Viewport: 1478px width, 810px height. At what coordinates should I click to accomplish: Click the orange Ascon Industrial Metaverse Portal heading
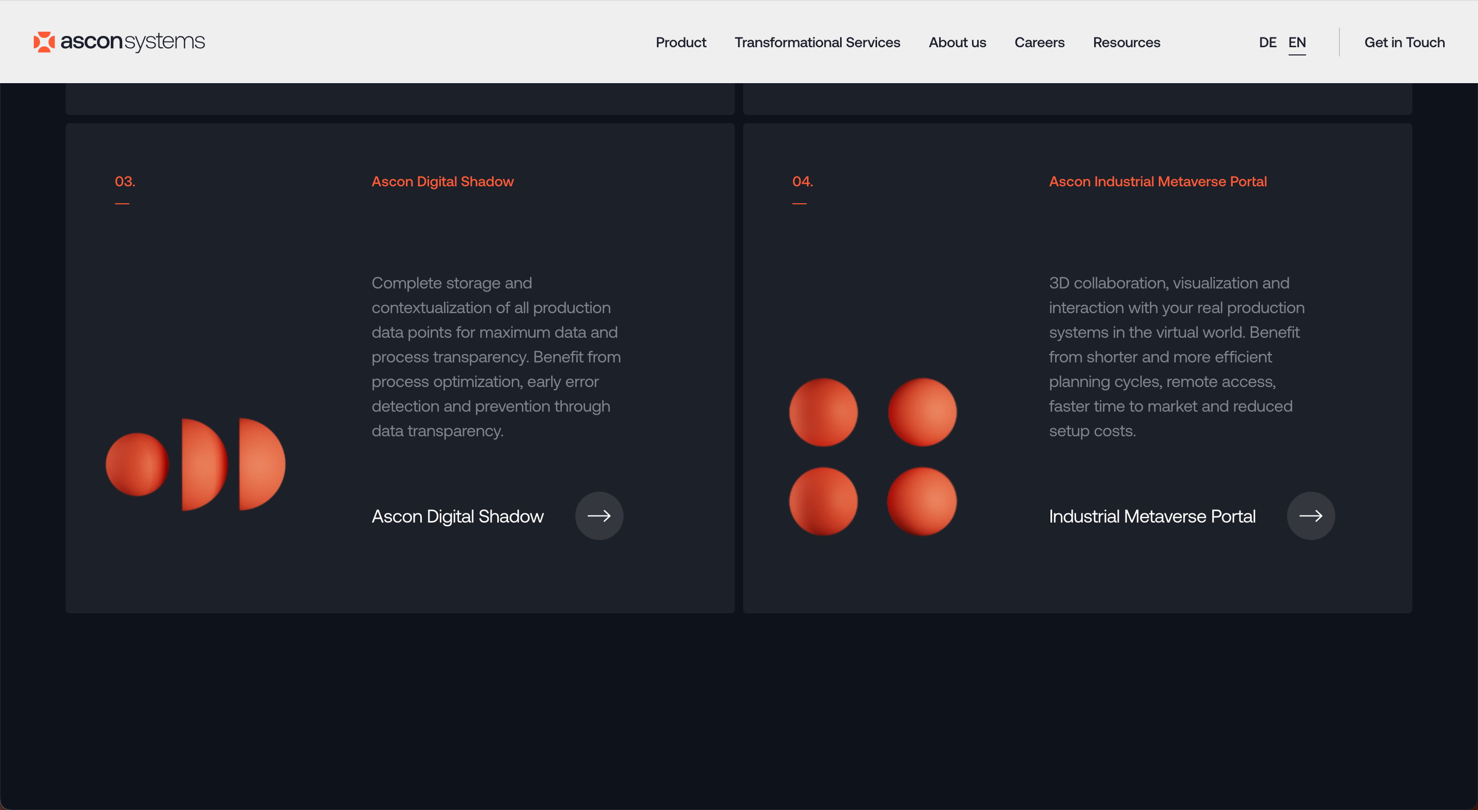pyautogui.click(x=1158, y=181)
